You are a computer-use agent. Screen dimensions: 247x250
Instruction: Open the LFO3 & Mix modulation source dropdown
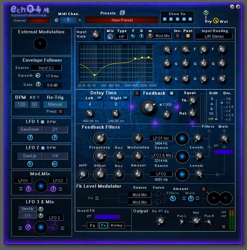click(x=161, y=155)
